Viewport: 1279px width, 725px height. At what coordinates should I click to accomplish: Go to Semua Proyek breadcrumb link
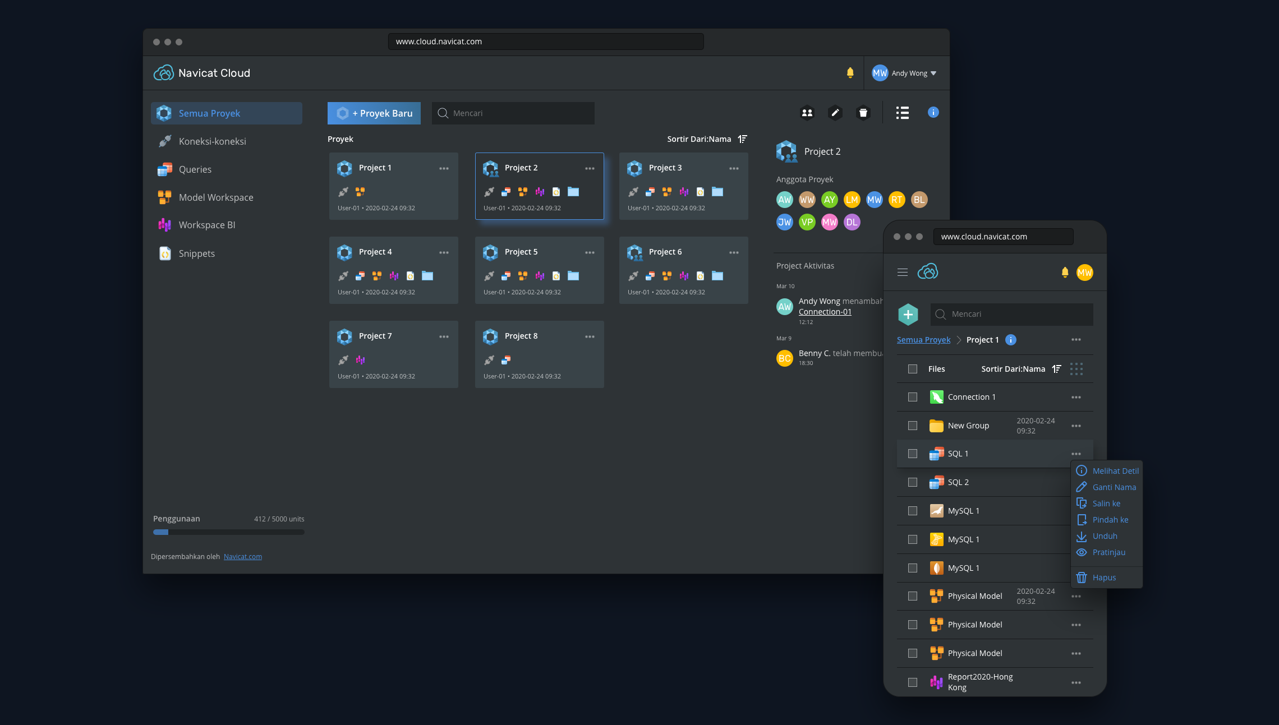click(923, 340)
